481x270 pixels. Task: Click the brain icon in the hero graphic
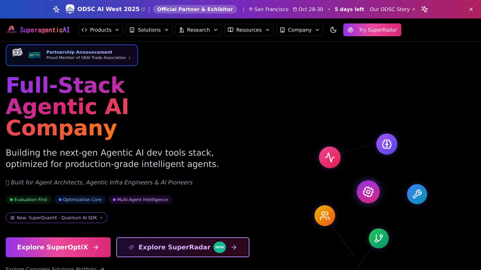coord(387,144)
